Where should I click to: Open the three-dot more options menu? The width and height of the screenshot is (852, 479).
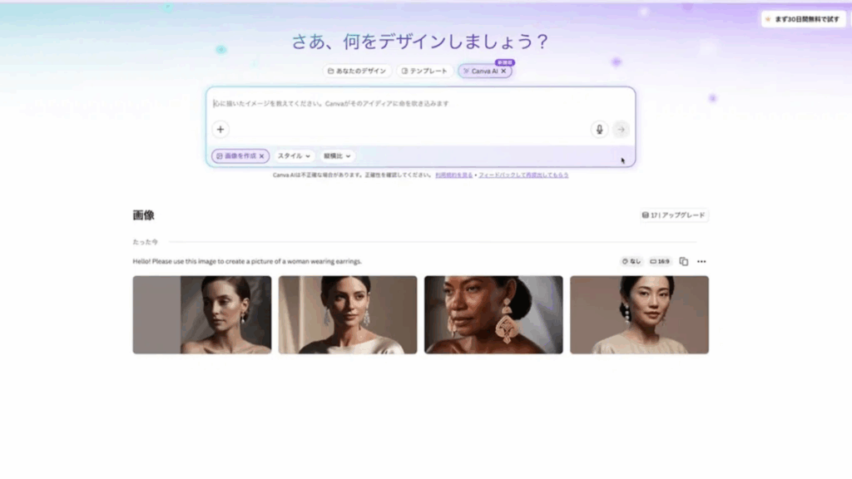(701, 261)
